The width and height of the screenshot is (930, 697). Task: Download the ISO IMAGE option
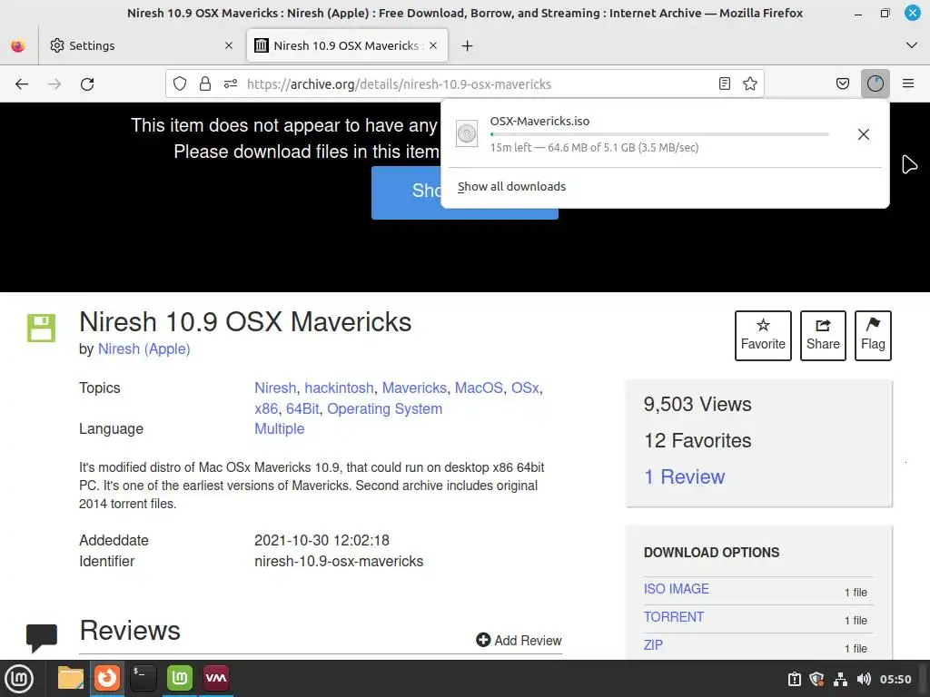(676, 589)
